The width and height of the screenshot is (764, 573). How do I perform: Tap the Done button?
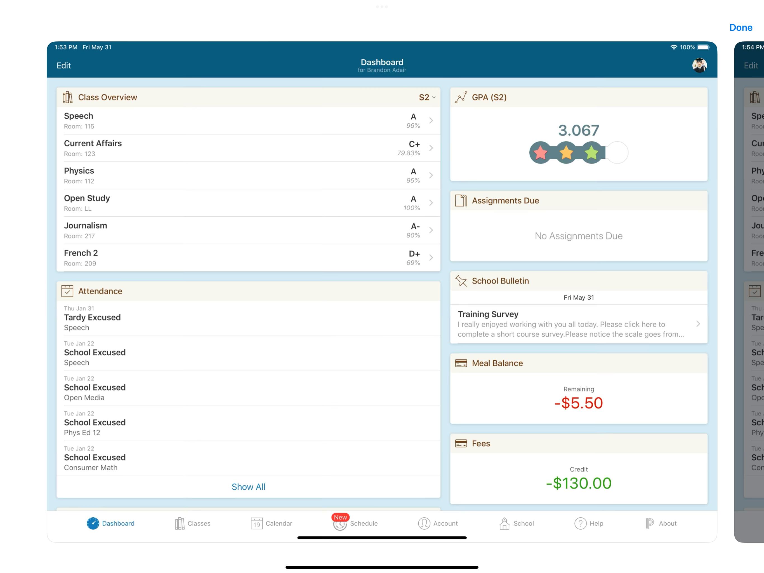741,28
